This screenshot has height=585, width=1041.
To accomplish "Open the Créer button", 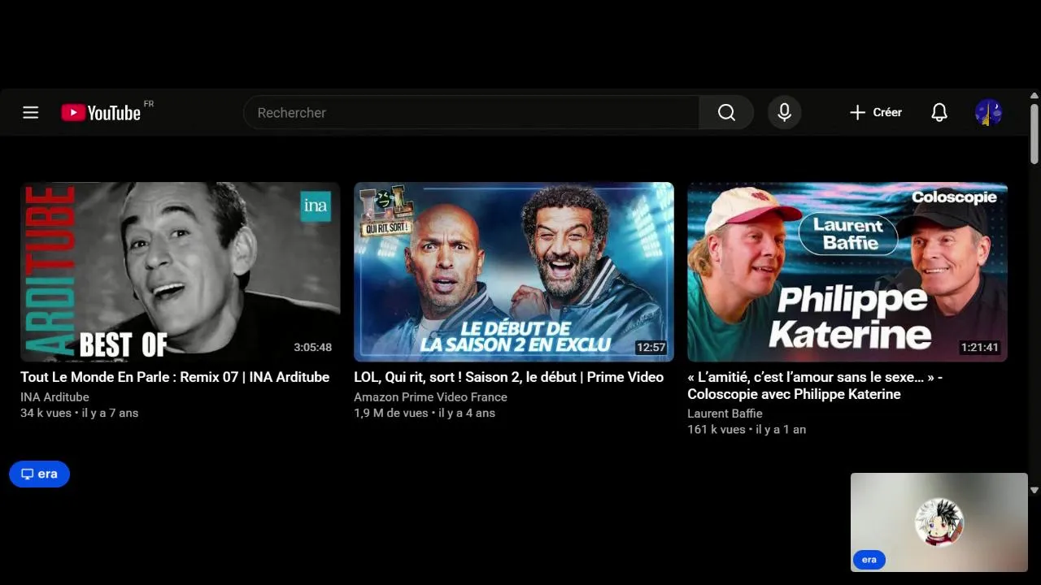I will 875,112.
